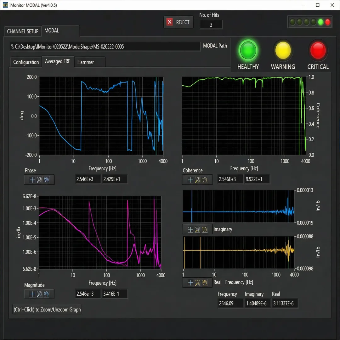Select the Coherence graph pan hand tool
340x340 pixels.
coord(205,180)
